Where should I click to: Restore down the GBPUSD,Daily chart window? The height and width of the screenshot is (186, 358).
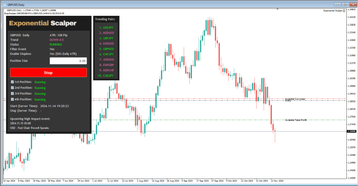click(345, 4)
